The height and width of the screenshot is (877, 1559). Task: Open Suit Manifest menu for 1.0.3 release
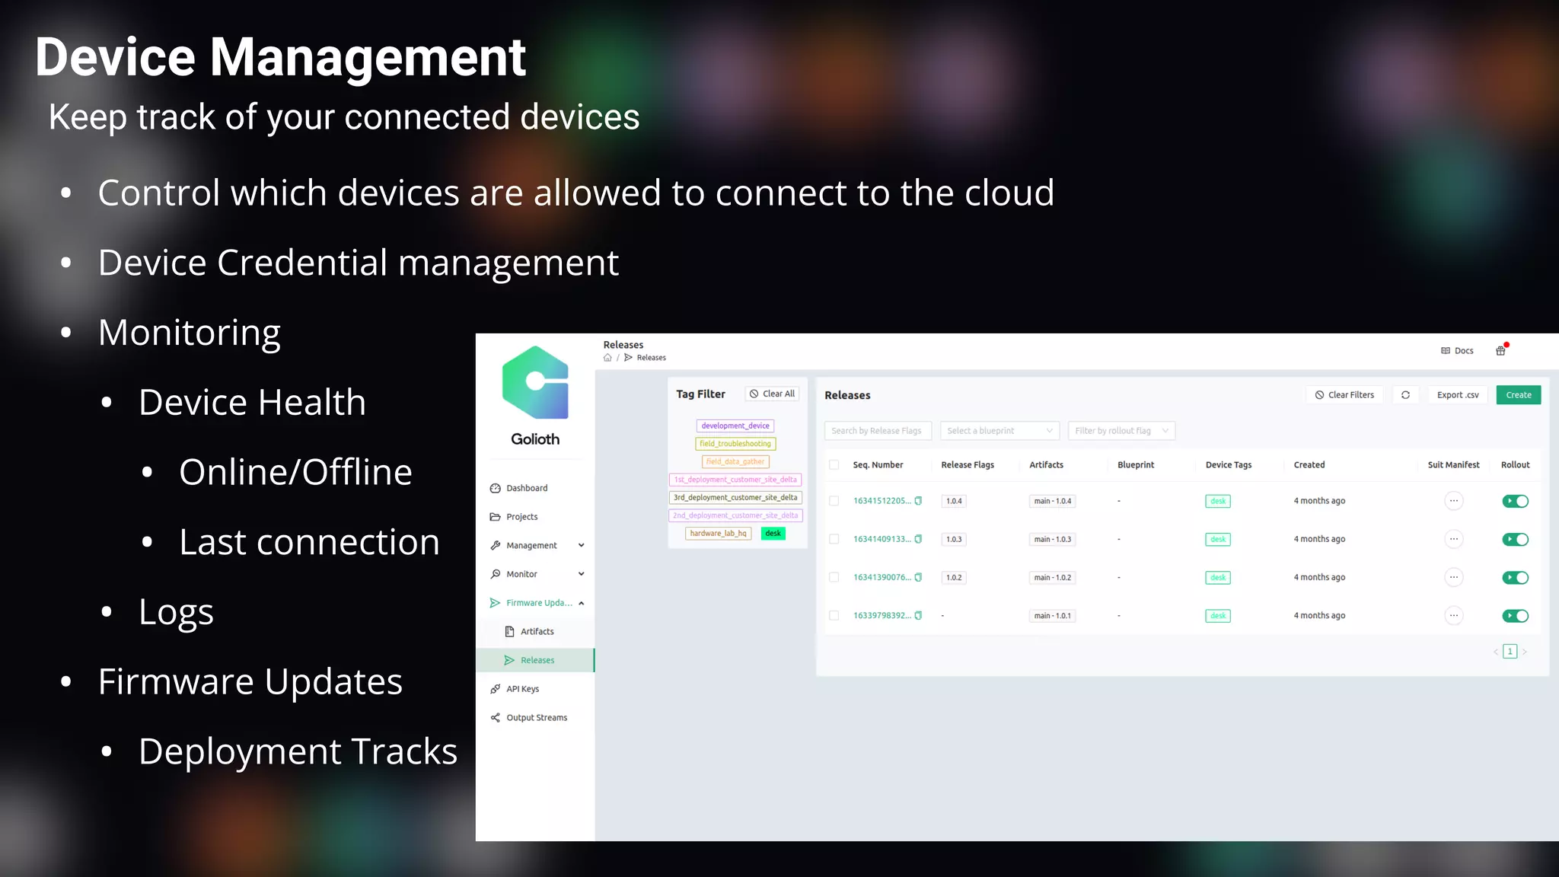(x=1454, y=539)
